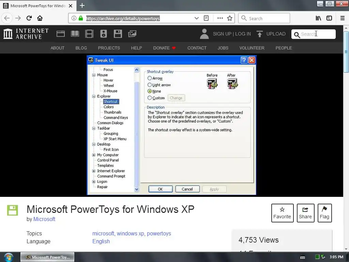The width and height of the screenshot is (349, 262).
Task: Click the green floppy software item icon
Action: point(13,210)
